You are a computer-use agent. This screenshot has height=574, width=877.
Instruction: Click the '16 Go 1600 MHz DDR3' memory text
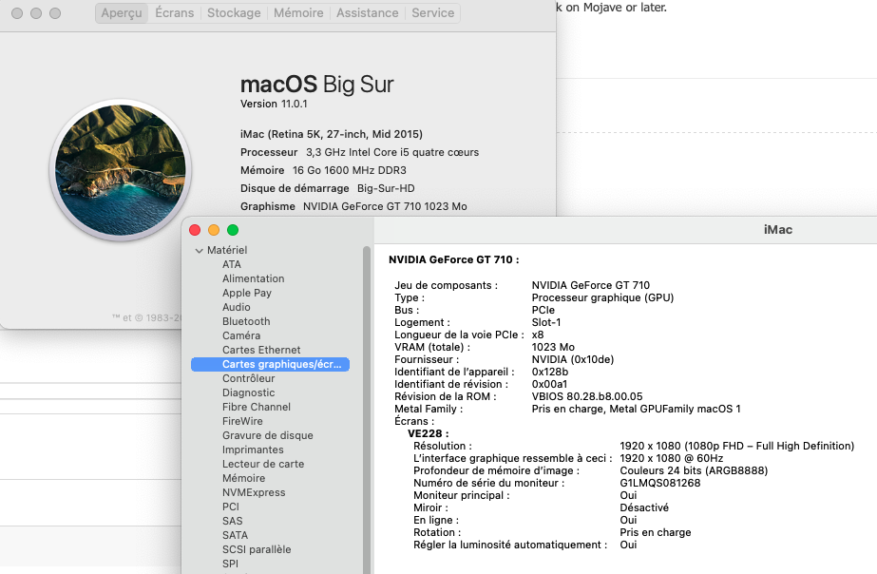coord(349,171)
